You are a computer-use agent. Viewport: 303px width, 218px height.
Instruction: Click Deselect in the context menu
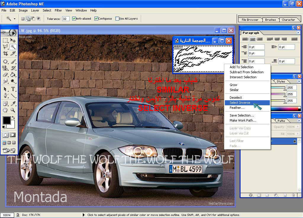coord(247,98)
